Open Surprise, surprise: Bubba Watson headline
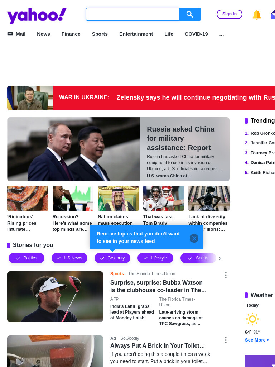The width and height of the screenshot is (275, 367). [159, 286]
